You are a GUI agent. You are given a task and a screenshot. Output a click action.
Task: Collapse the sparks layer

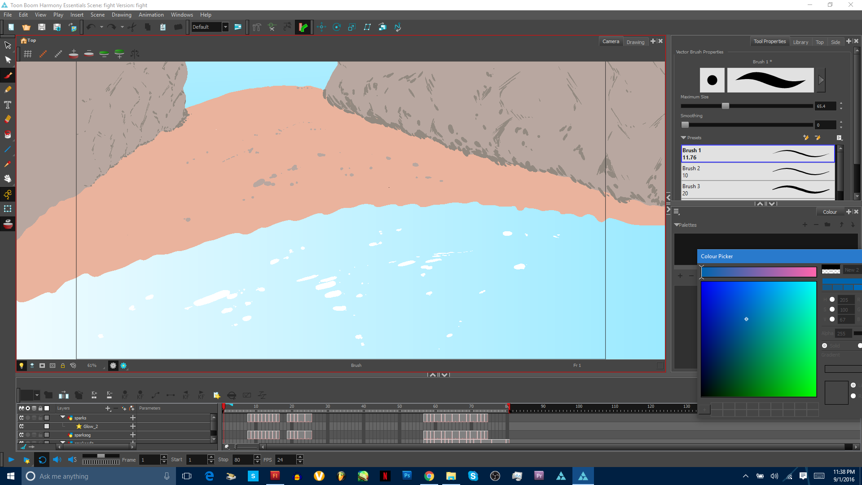pyautogui.click(x=63, y=418)
